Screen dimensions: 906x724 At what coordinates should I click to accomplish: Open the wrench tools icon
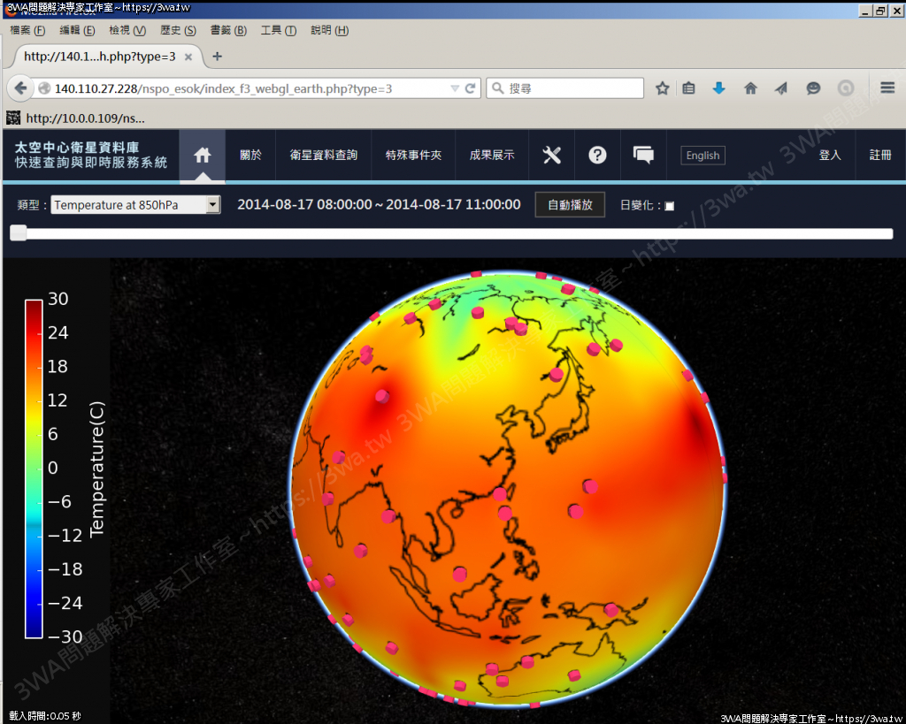pos(551,155)
